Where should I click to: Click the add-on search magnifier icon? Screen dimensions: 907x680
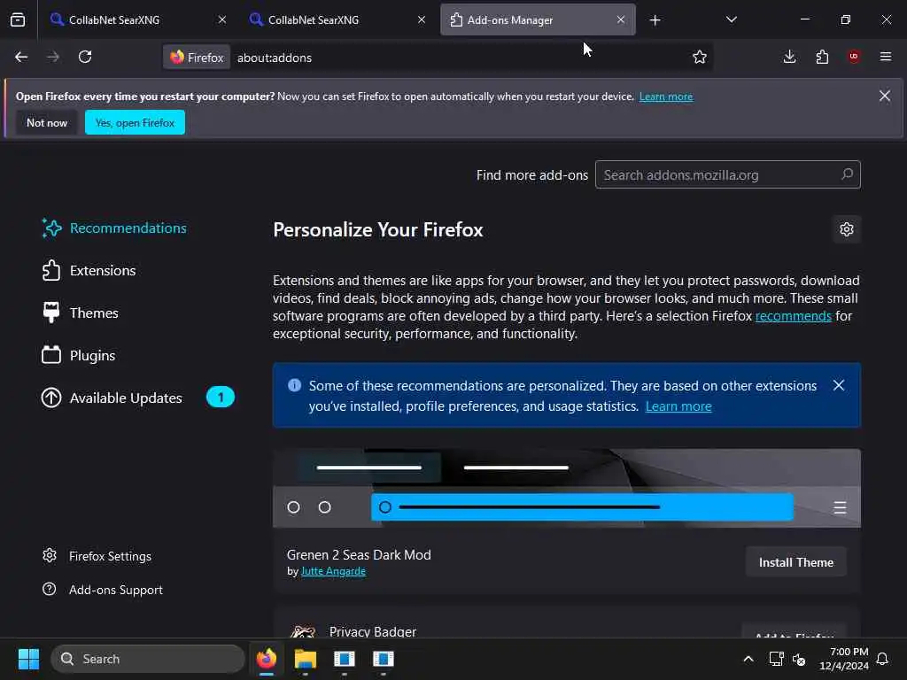[x=847, y=174]
